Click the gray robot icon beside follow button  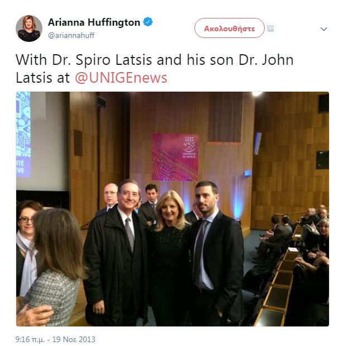pos(270,29)
